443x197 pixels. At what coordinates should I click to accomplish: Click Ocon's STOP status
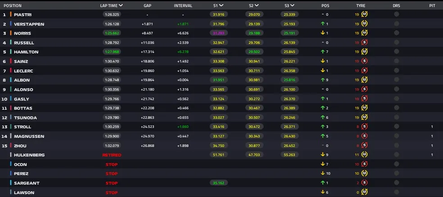coord(112,164)
